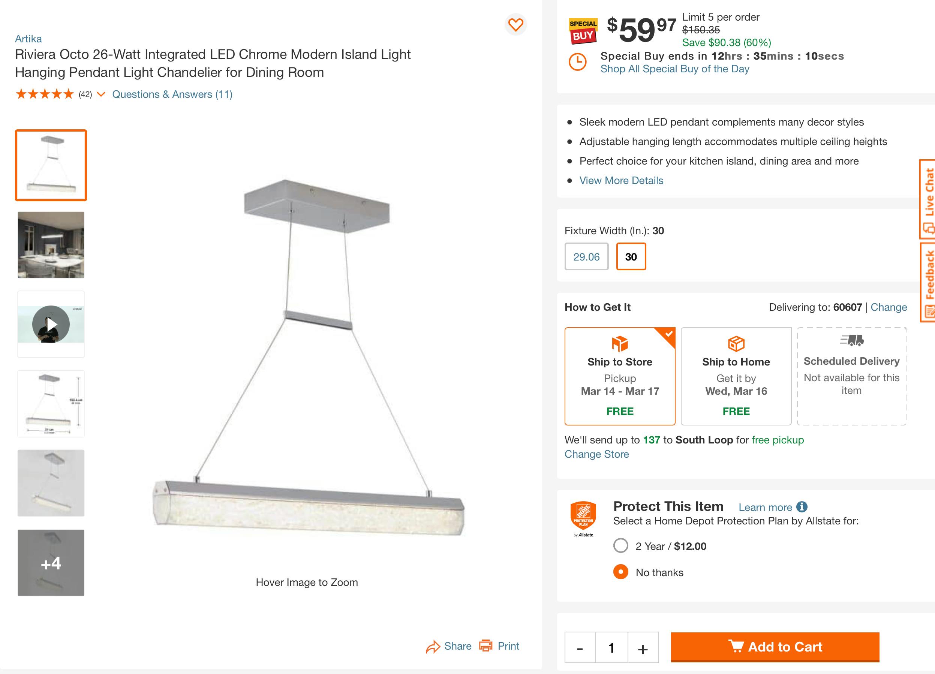
Task: Play the product video thumbnail
Action: pos(51,324)
